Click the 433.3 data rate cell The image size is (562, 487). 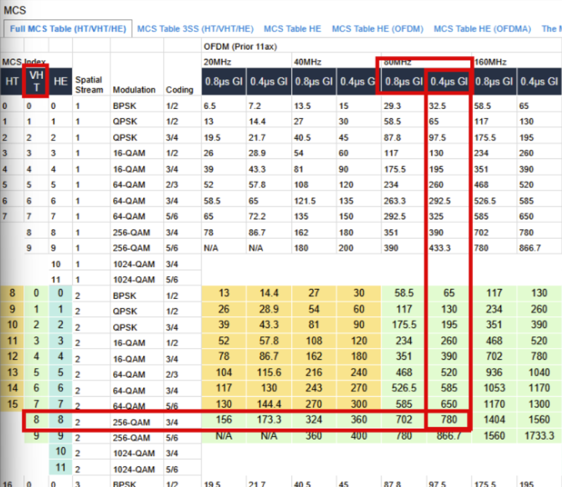coord(441,248)
